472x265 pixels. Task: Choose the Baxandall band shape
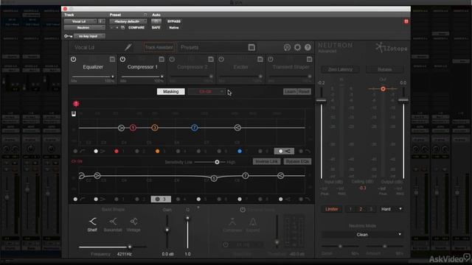(113, 225)
